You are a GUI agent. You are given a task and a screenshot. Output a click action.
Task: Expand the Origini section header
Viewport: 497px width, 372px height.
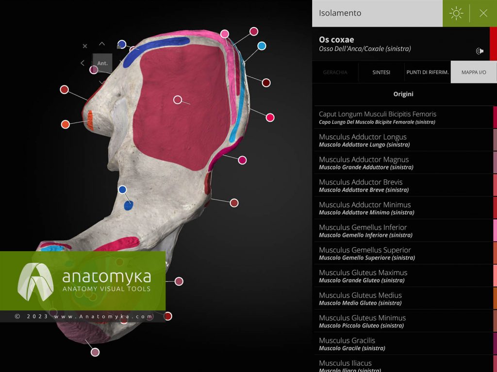pyautogui.click(x=403, y=94)
